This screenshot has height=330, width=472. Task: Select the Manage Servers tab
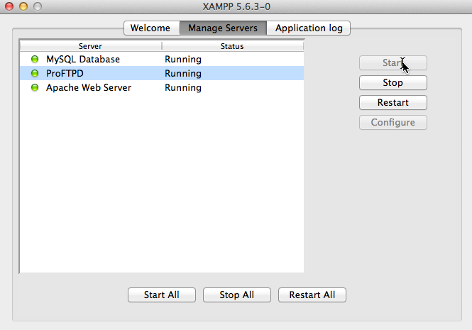[x=223, y=28]
